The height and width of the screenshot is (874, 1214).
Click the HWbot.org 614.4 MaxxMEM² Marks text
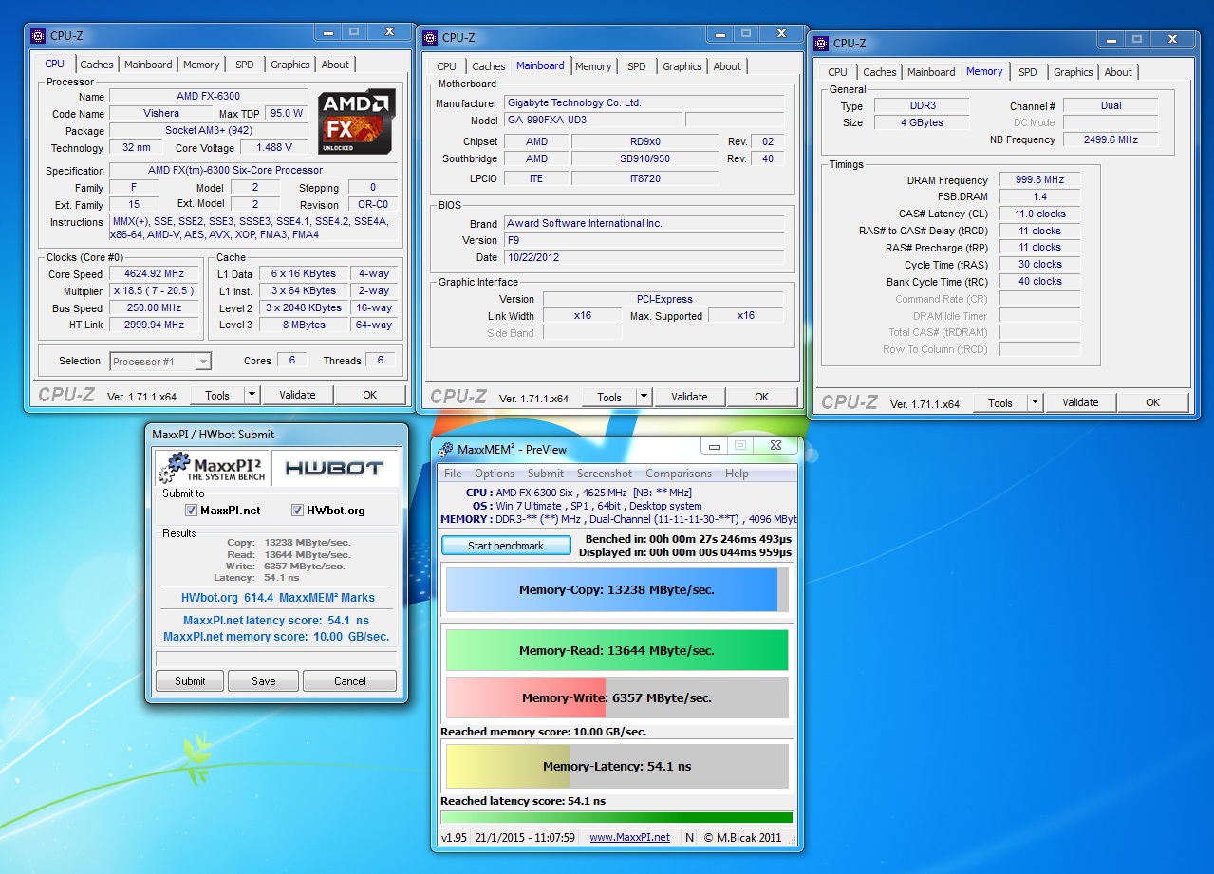[277, 598]
